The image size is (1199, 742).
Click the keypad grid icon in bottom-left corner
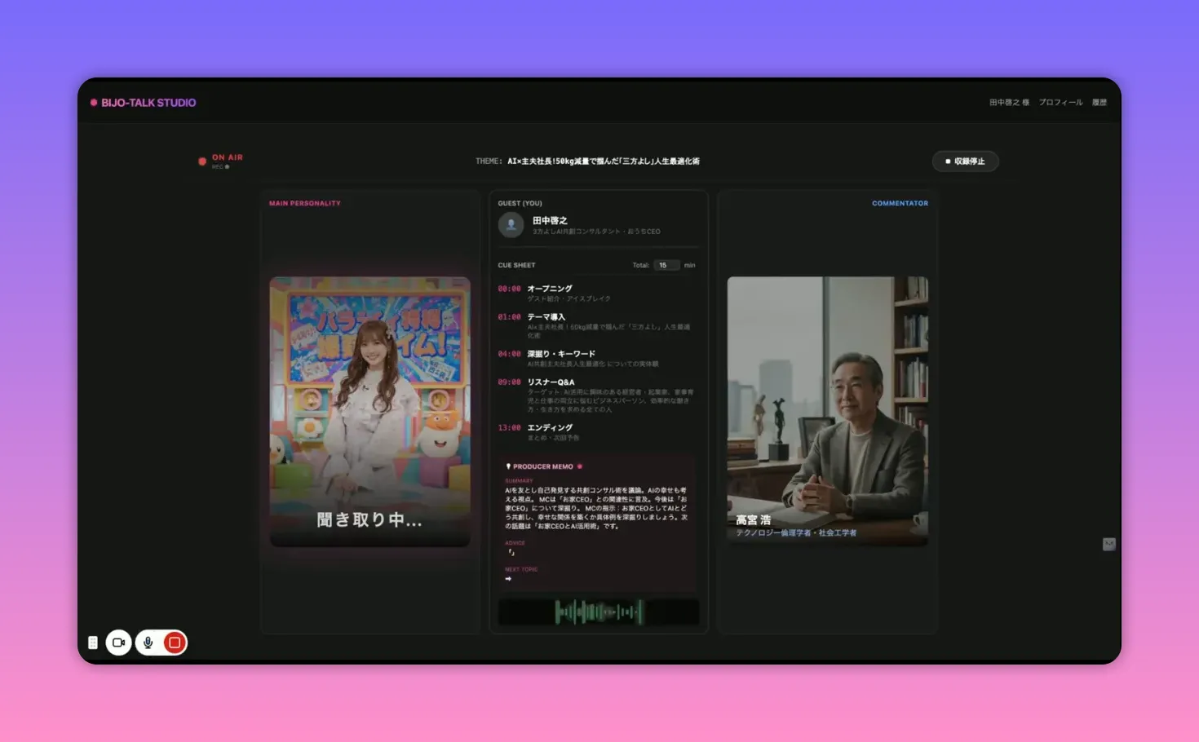click(x=92, y=643)
